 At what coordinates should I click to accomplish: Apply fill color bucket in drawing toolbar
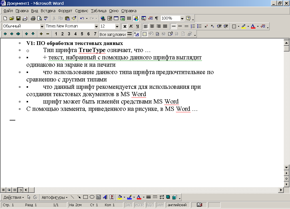pos(120,197)
